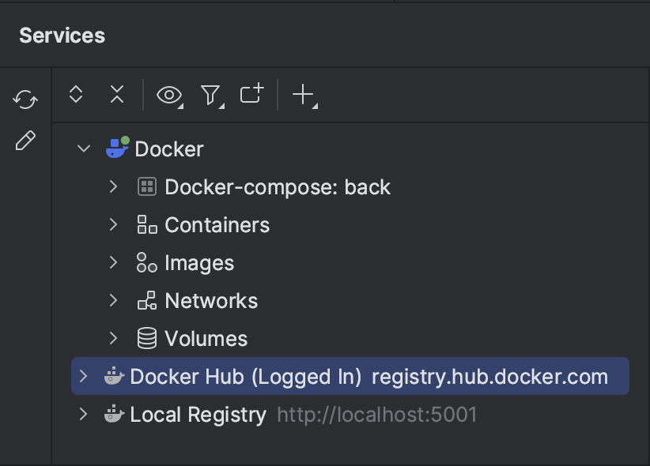Image resolution: width=650 pixels, height=466 pixels.
Task: Add a new service with the plus icon
Action: click(304, 94)
